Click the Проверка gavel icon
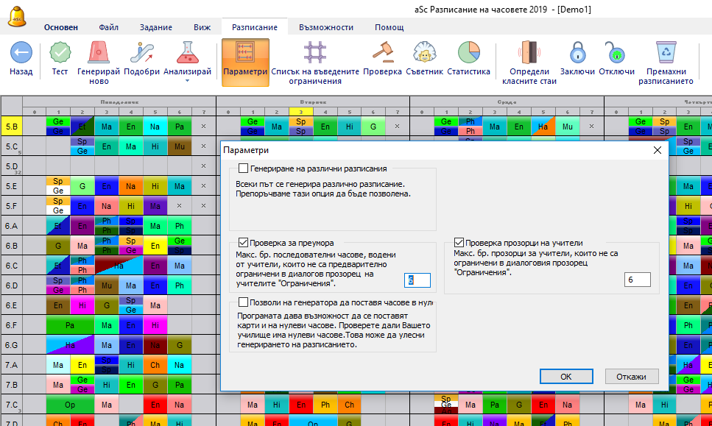The image size is (712, 426). point(382,54)
